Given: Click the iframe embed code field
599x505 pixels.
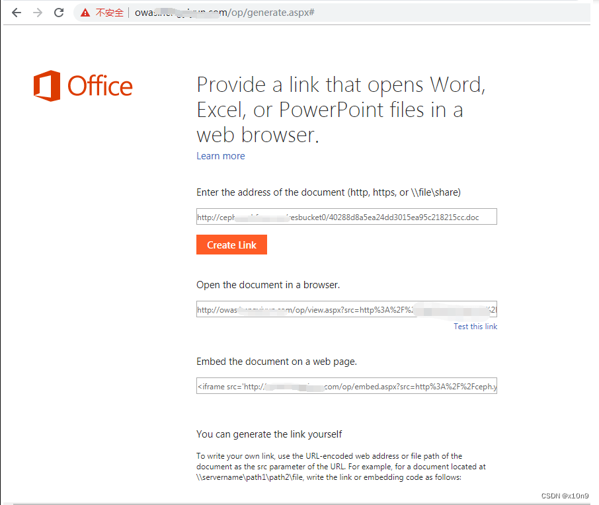Looking at the screenshot, I should pos(346,385).
